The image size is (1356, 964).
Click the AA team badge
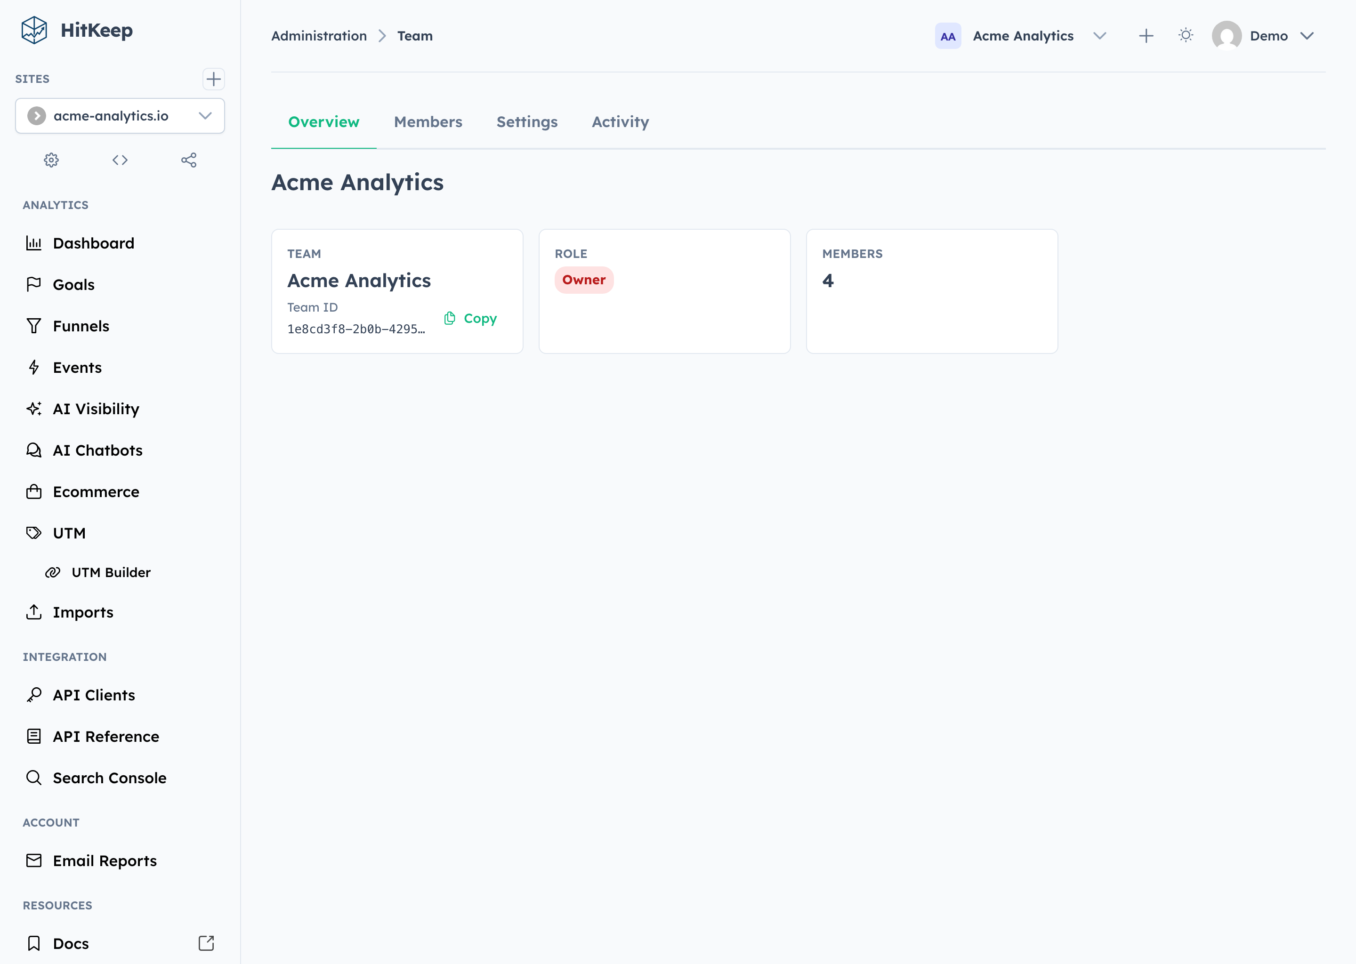947,36
